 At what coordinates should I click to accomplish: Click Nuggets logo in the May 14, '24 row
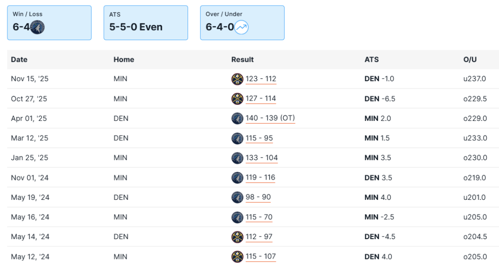coord(237,237)
